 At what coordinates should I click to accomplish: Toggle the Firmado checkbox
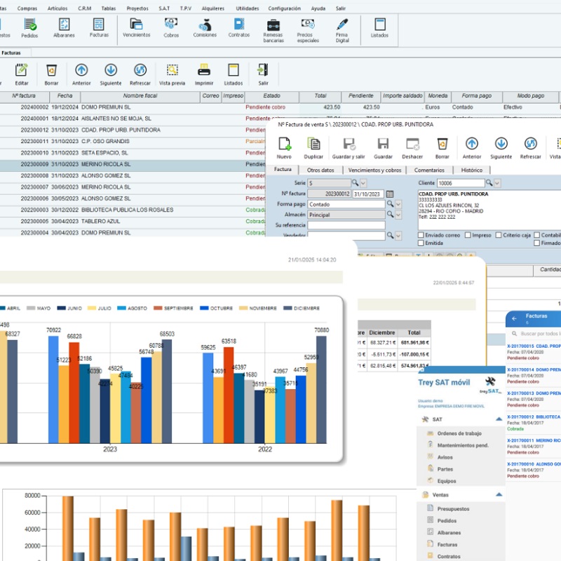(x=536, y=243)
